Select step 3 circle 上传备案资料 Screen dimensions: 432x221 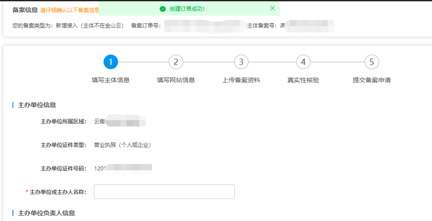coord(241,62)
